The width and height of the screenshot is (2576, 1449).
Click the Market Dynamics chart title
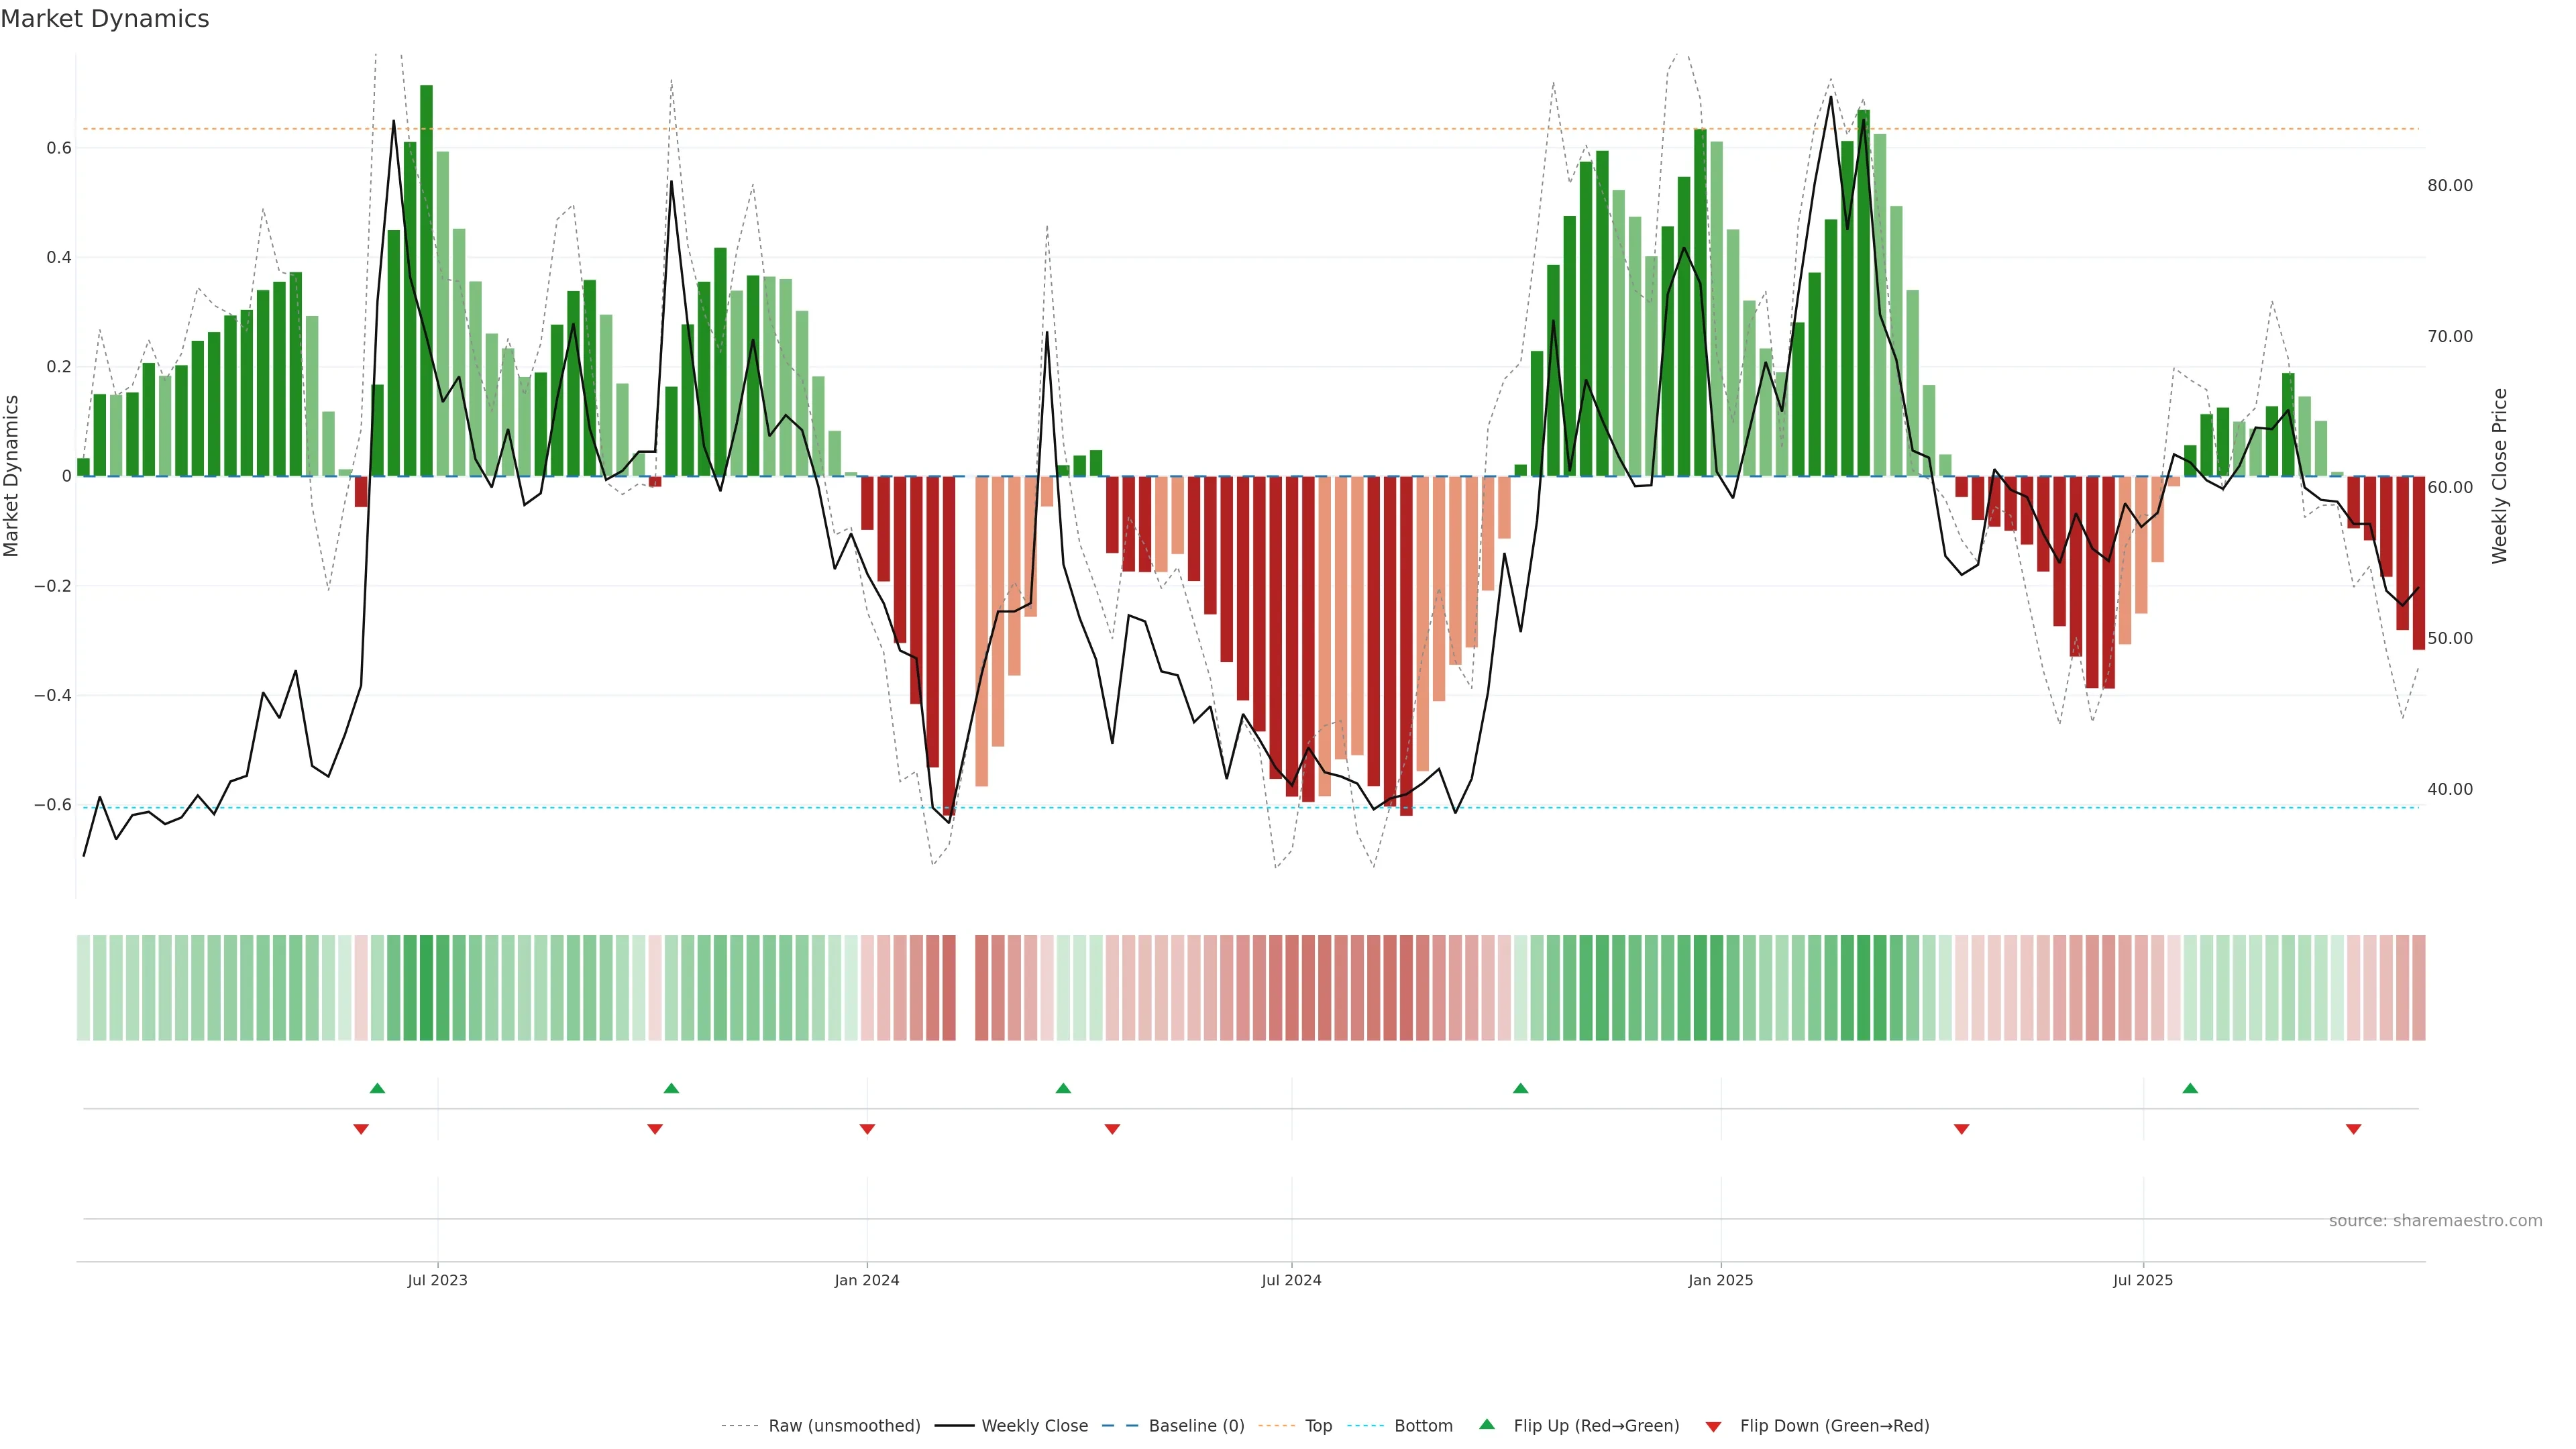(105, 19)
